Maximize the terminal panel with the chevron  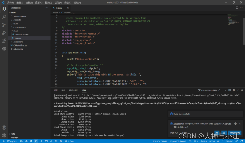point(238,90)
